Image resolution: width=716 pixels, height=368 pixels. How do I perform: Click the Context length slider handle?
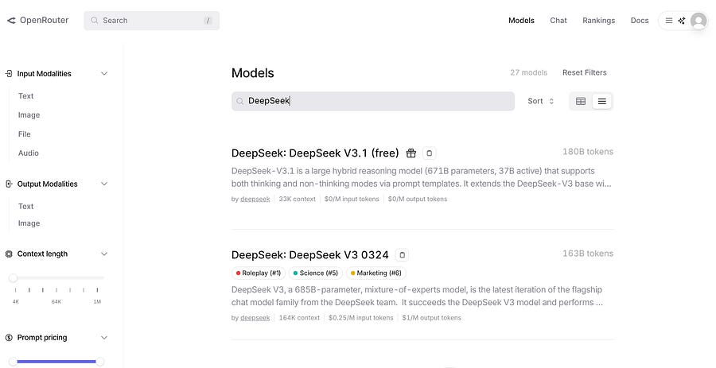click(14, 277)
